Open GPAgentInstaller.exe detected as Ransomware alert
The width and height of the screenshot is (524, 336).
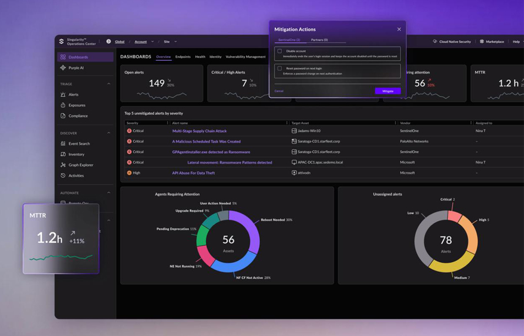click(211, 152)
